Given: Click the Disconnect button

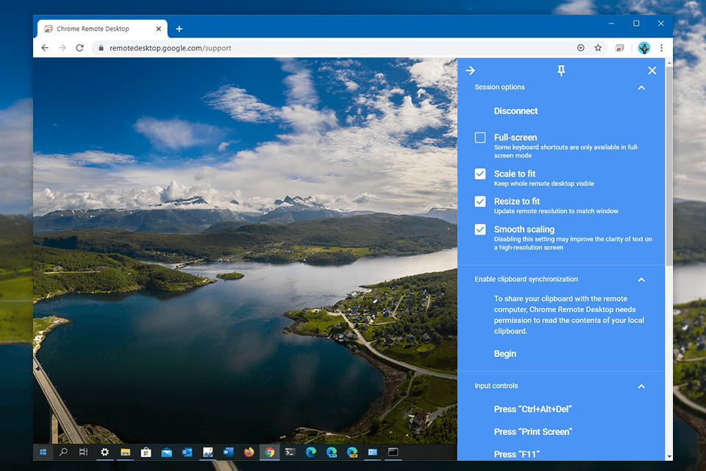Looking at the screenshot, I should tap(516, 110).
